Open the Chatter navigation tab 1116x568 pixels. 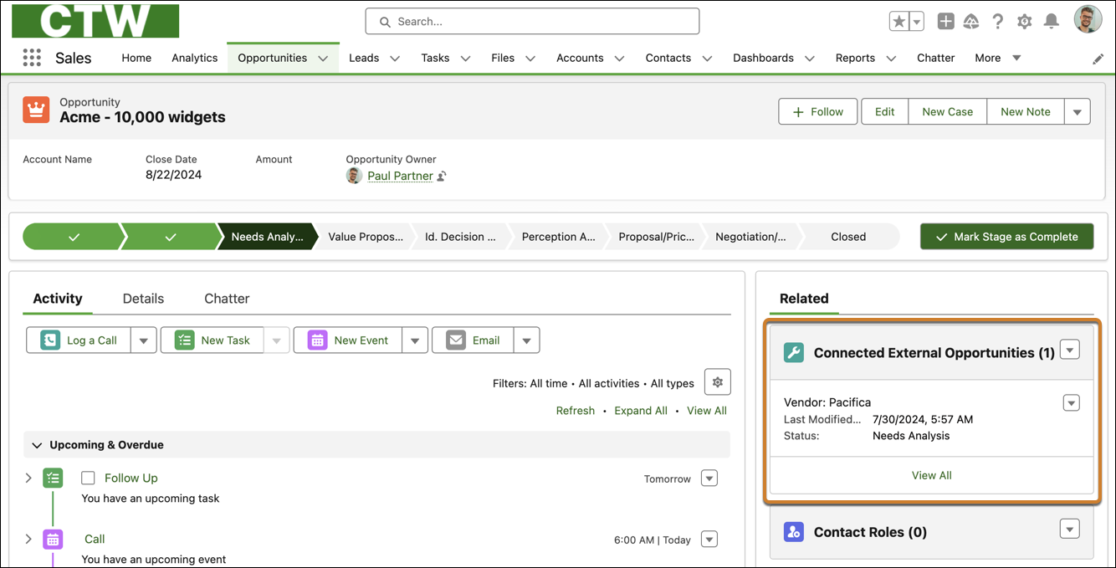(935, 58)
